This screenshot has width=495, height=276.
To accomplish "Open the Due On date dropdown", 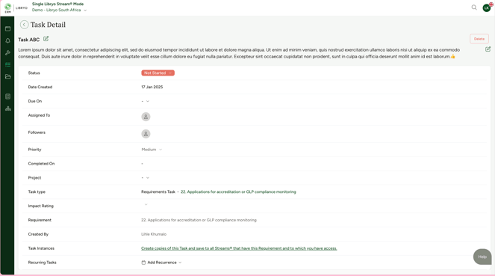I will pos(146,101).
